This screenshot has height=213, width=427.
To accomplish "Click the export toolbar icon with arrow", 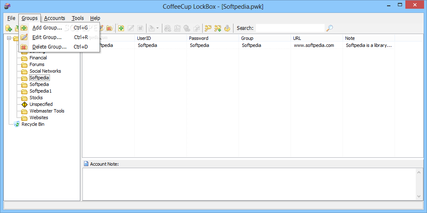I will [151, 28].
